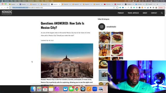Open Calendar in the Dock
This screenshot has width=166, height=93.
[45, 89]
